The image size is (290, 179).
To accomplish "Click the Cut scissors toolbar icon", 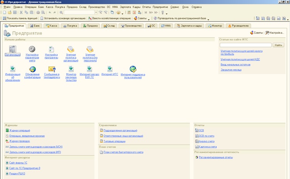I will point(21,12).
